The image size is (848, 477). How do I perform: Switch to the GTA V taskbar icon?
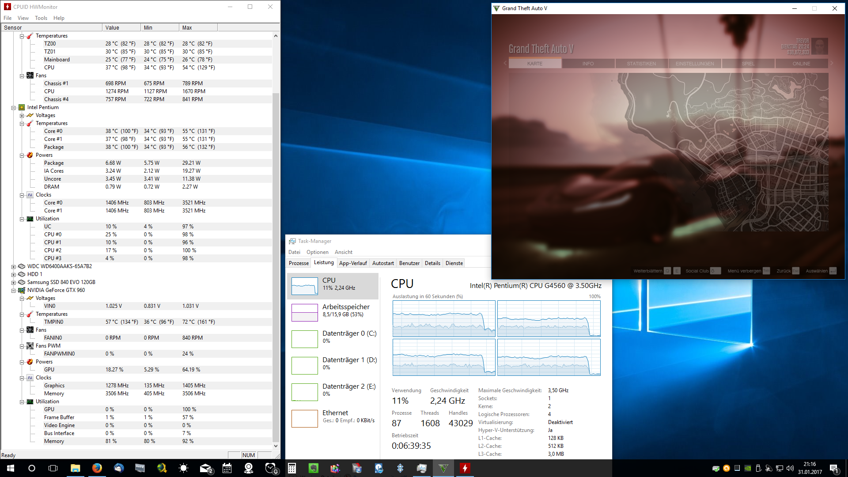pyautogui.click(x=443, y=468)
